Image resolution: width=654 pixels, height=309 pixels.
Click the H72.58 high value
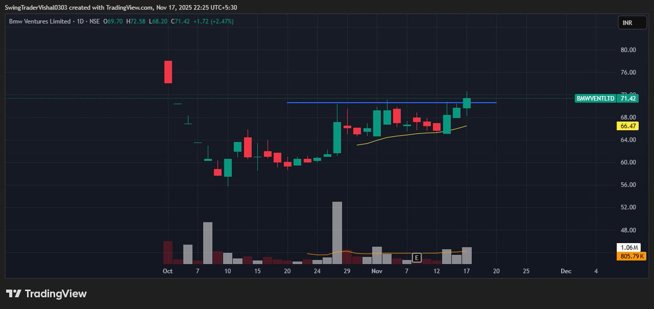[137, 21]
